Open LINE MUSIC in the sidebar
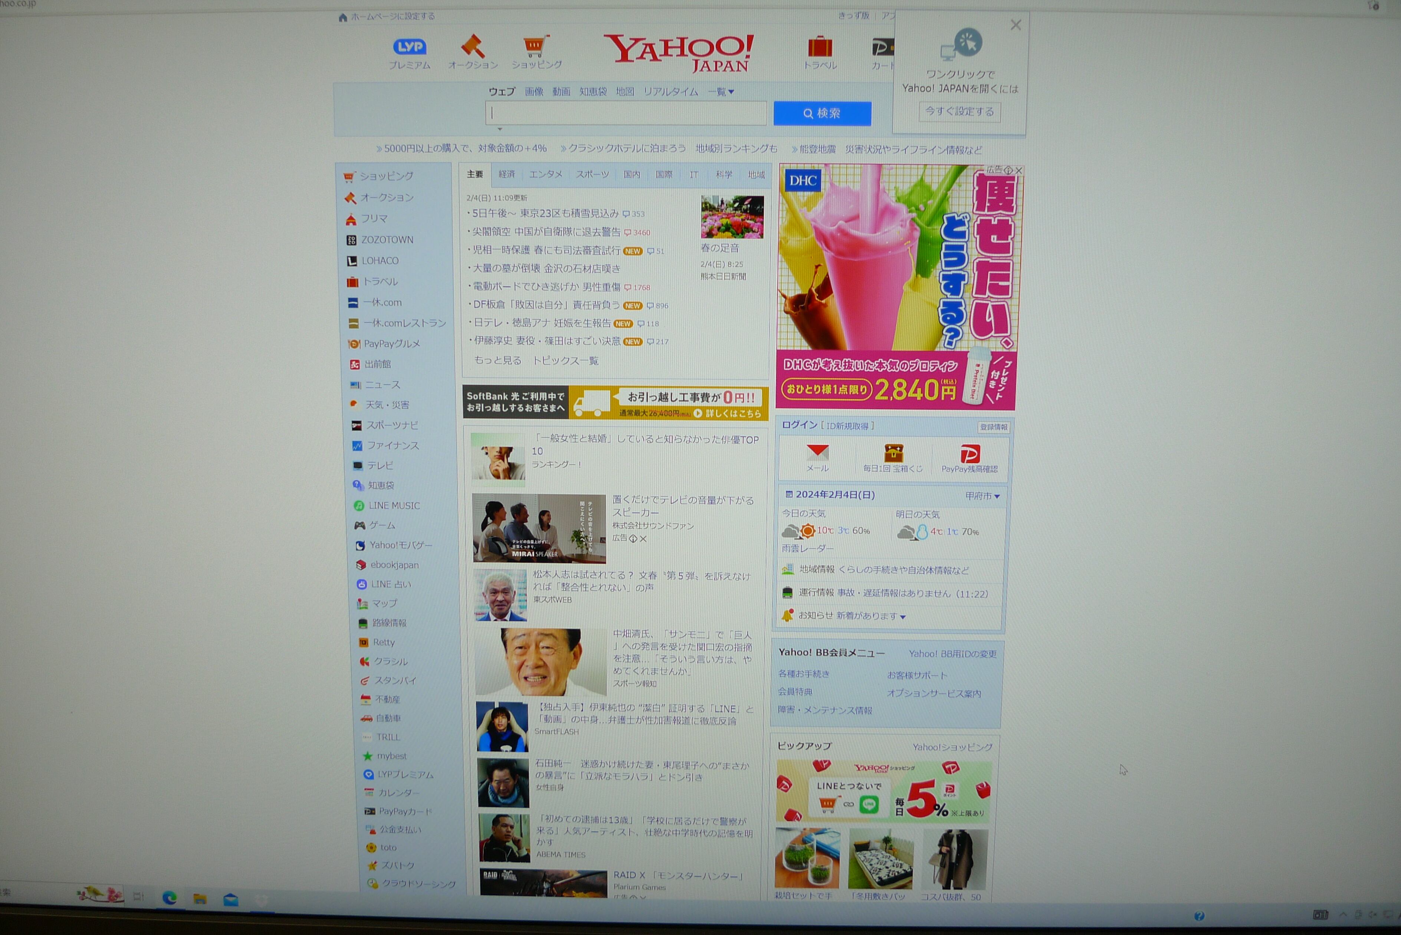This screenshot has width=1401, height=935. [x=393, y=506]
